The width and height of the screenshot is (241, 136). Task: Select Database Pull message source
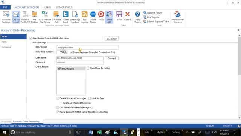(56, 17)
